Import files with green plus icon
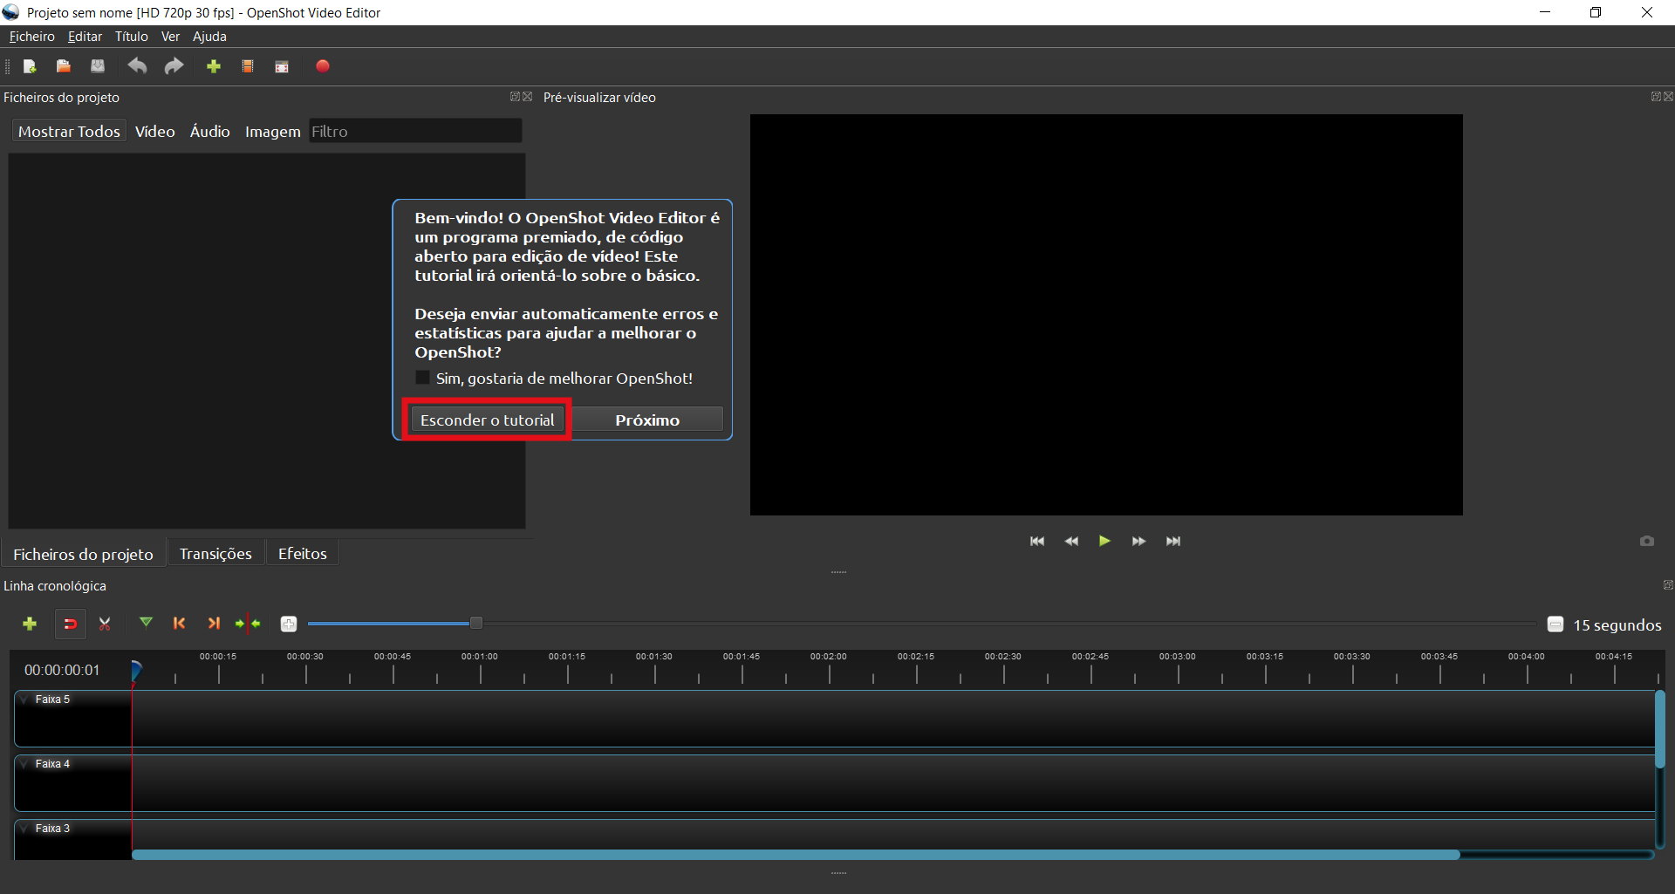The height and width of the screenshot is (894, 1675). 214,66
